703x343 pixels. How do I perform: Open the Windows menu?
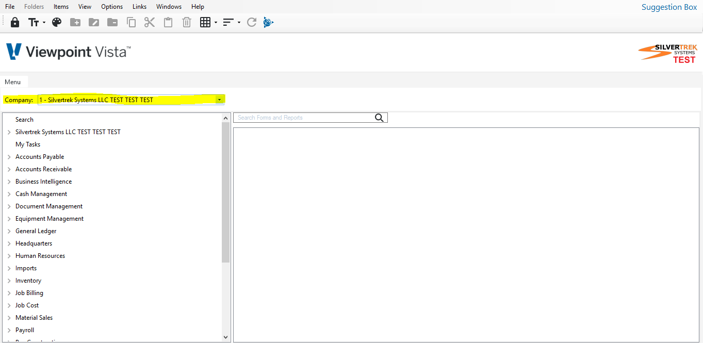(x=169, y=7)
